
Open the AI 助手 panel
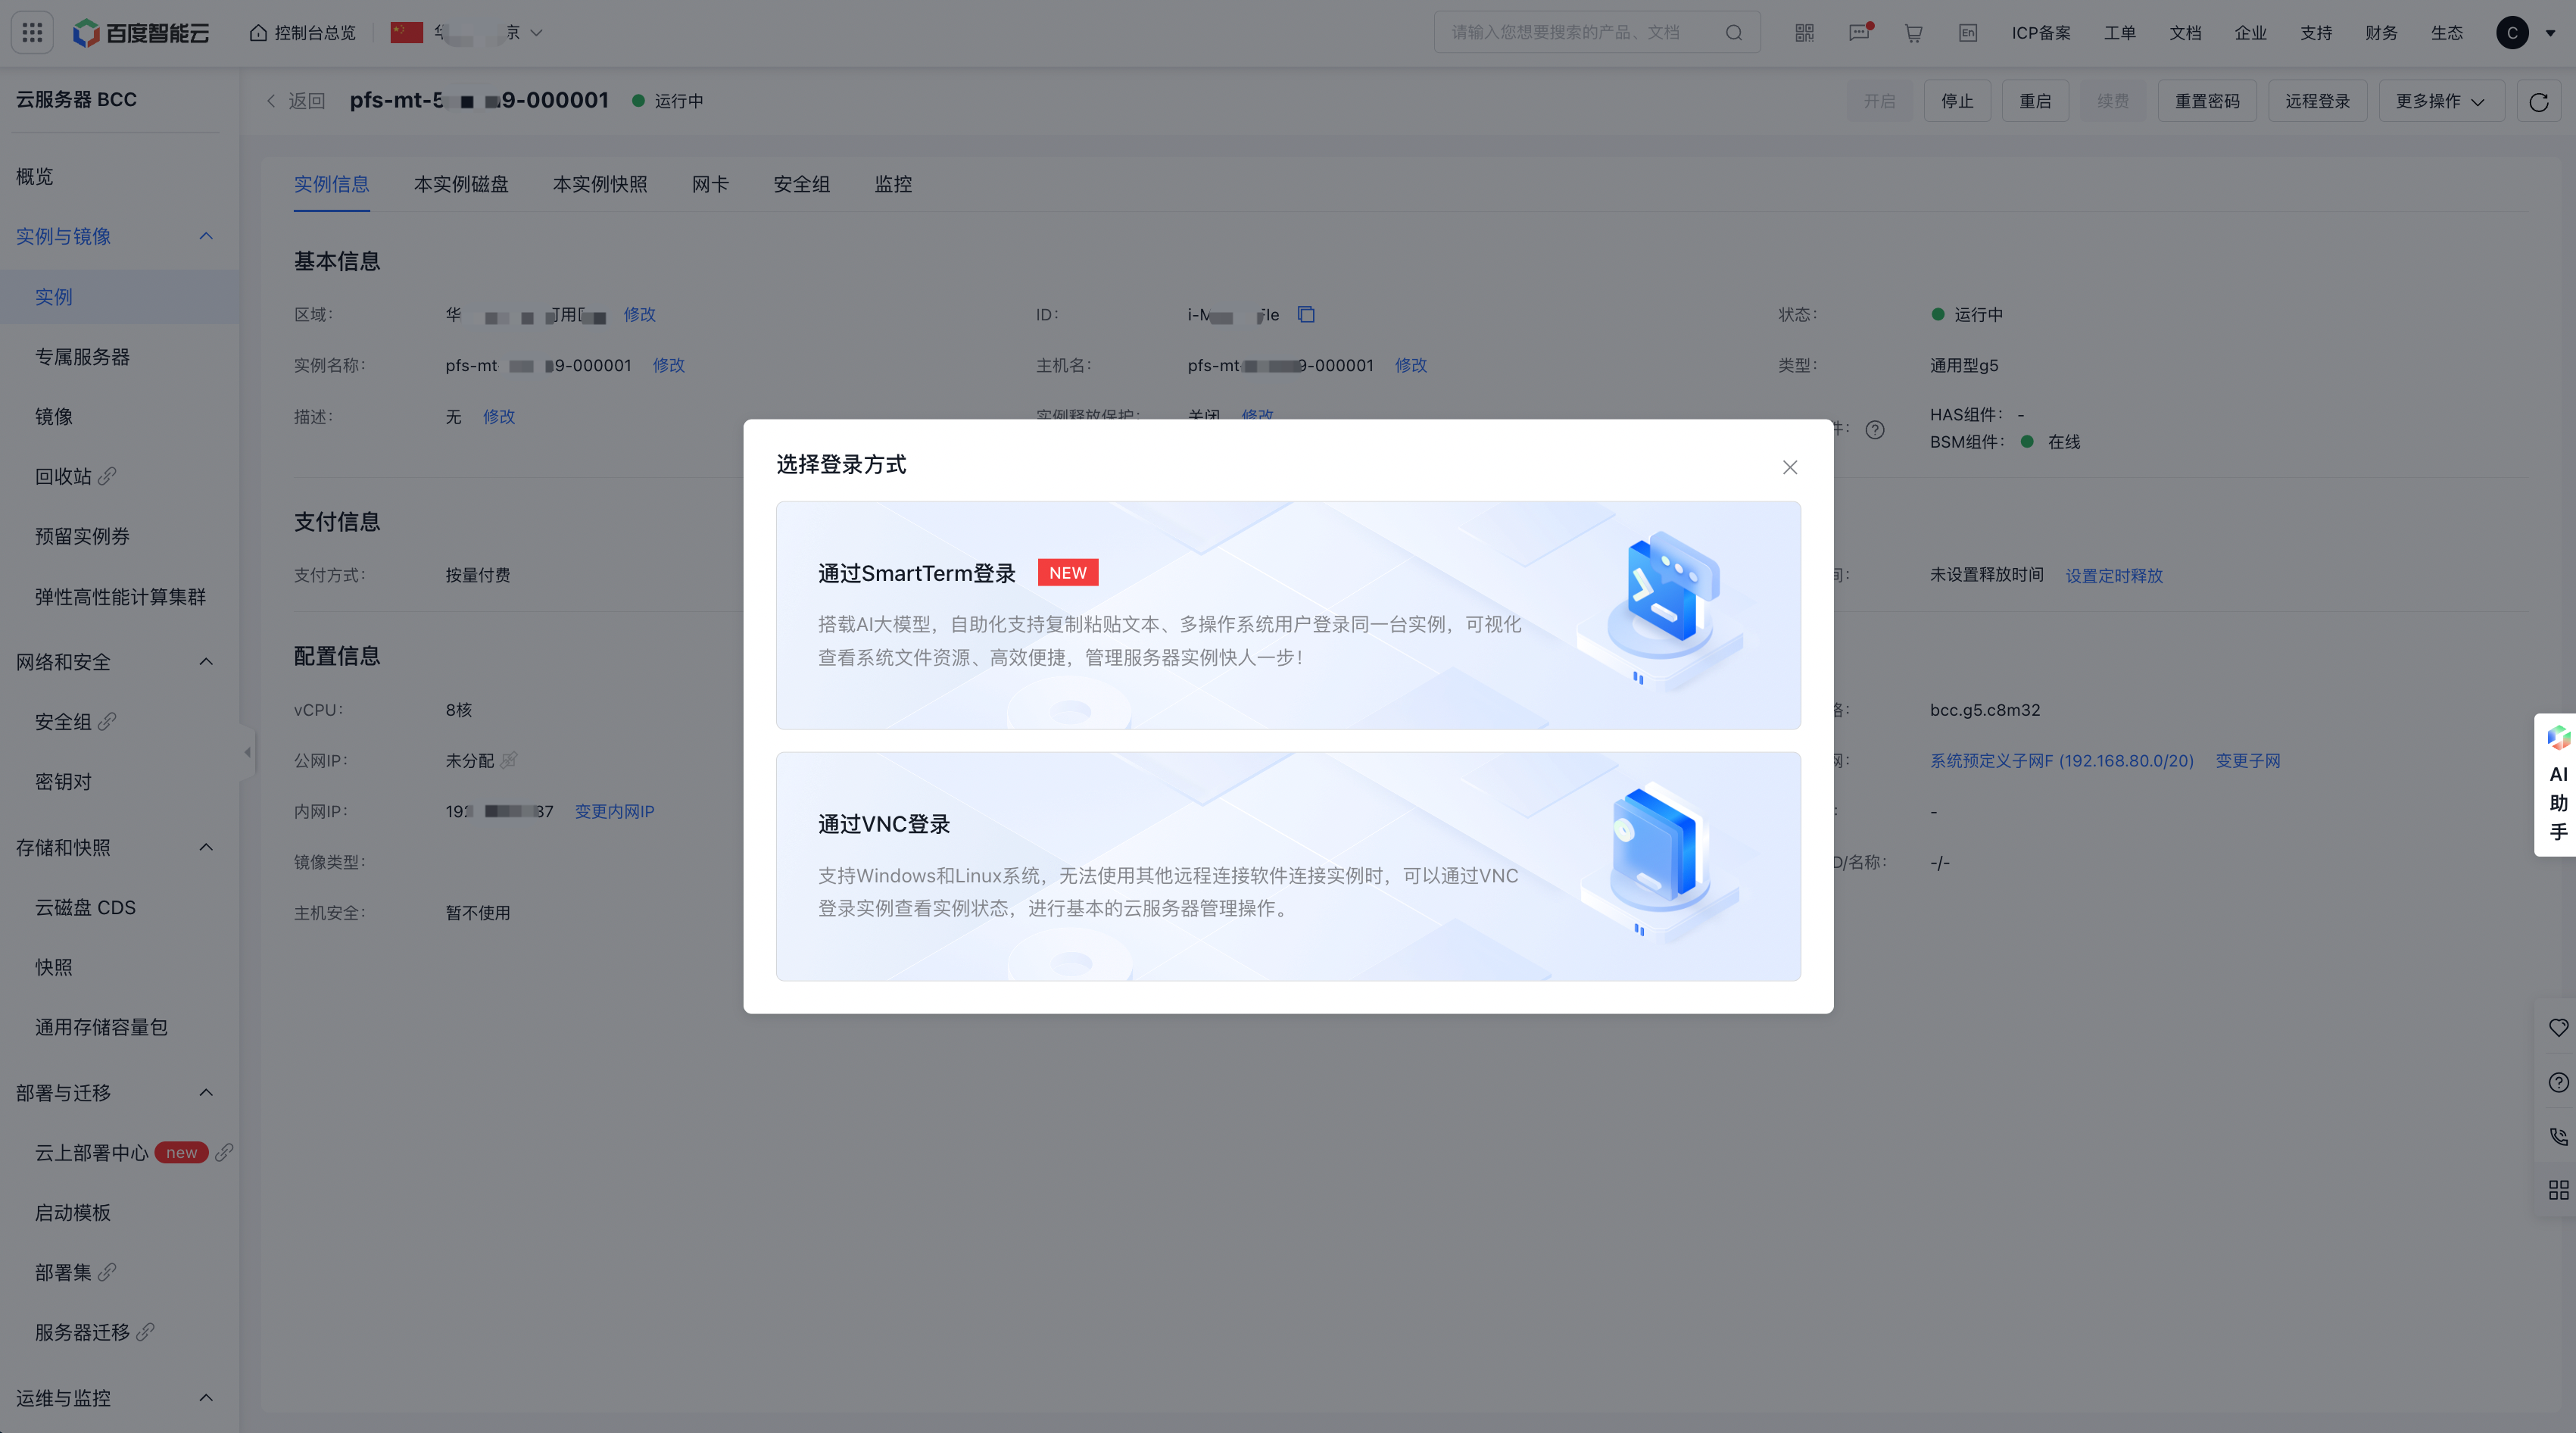pos(2557,785)
